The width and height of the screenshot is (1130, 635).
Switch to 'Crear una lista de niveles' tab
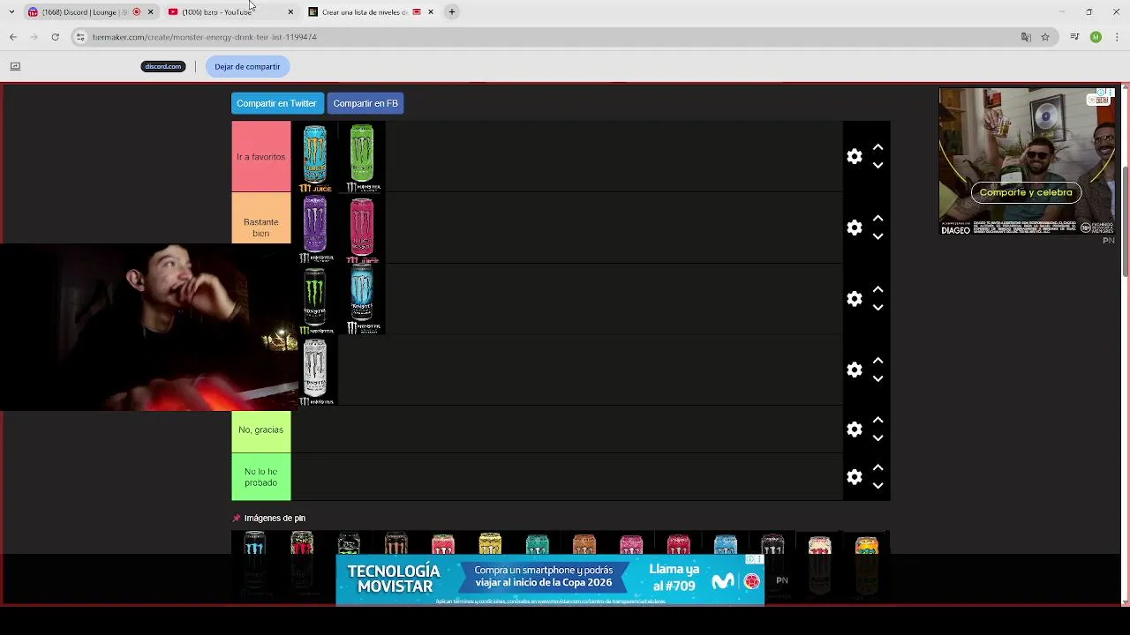coord(365,12)
